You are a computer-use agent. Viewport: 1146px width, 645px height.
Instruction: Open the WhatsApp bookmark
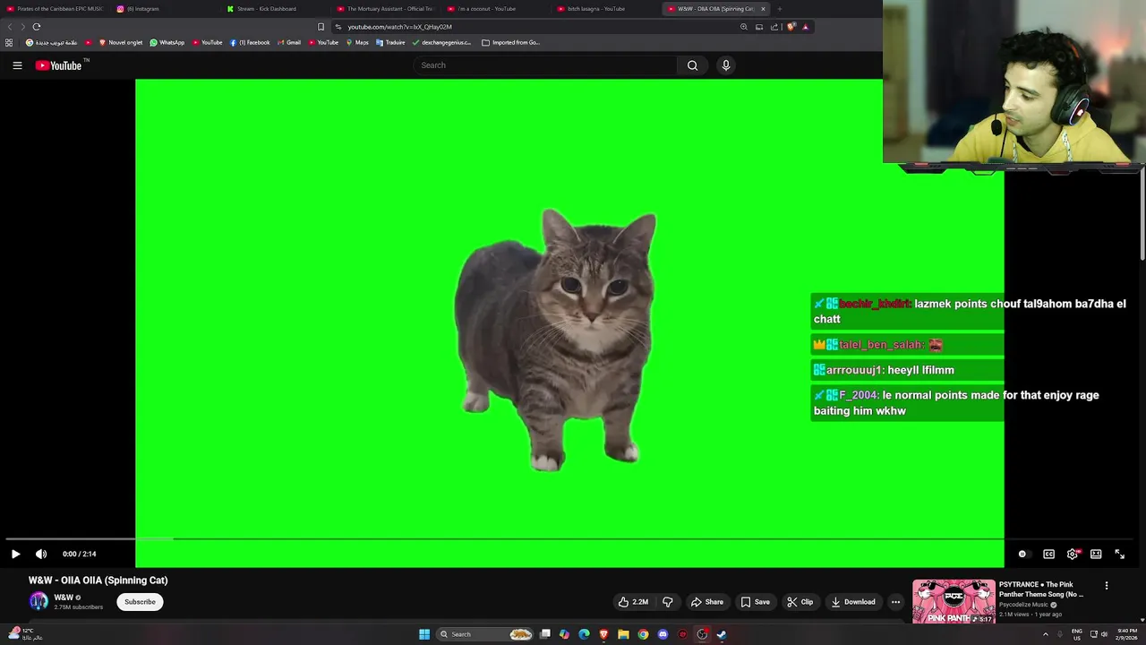[x=167, y=42]
